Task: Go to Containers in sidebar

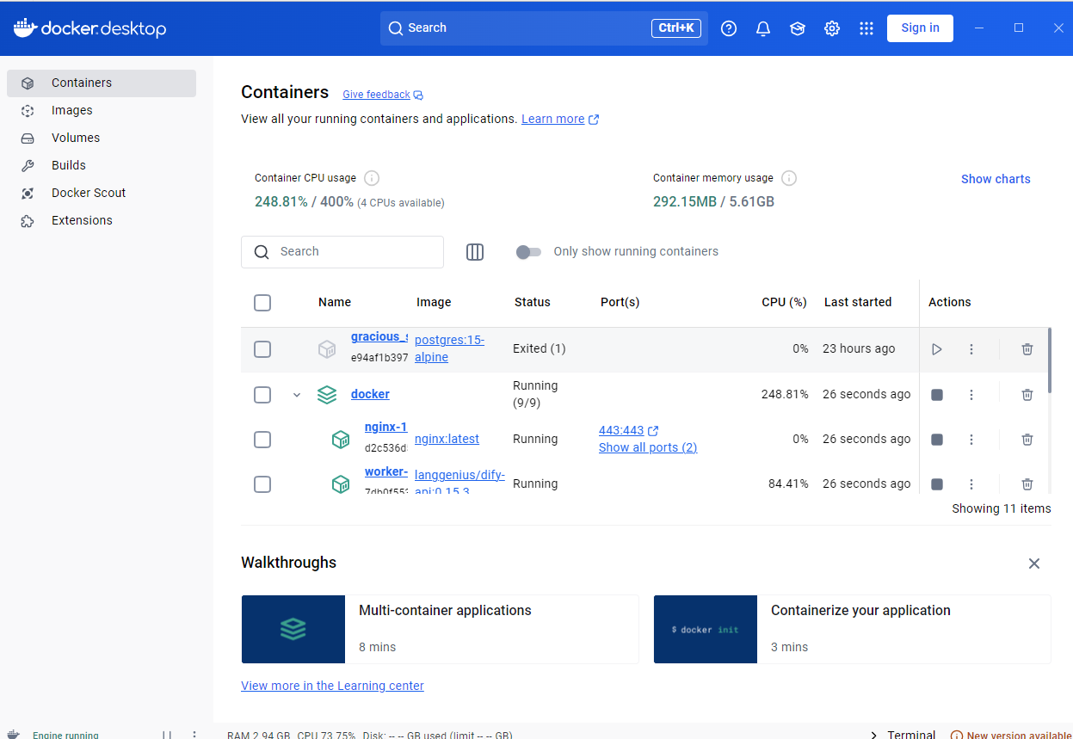Action: tap(102, 83)
